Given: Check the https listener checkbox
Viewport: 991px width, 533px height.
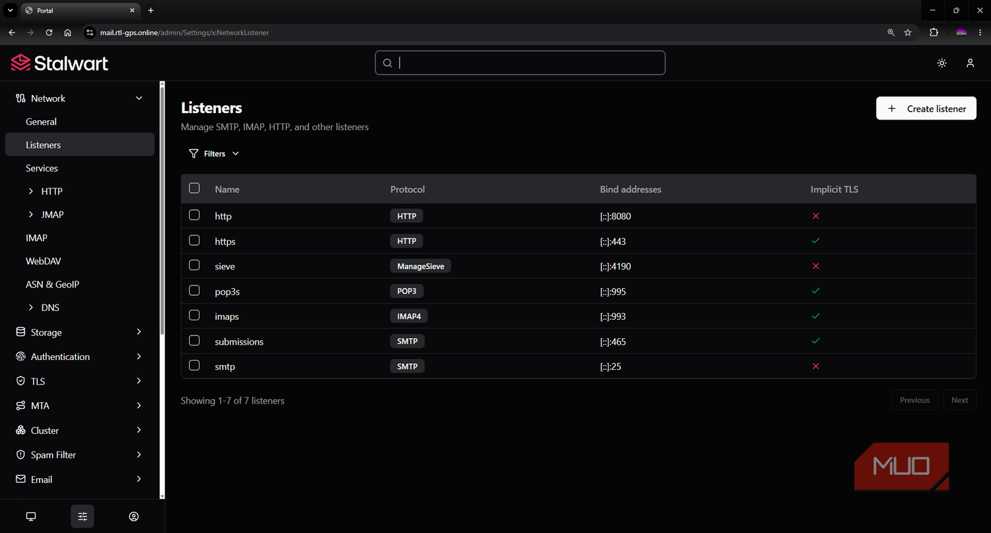Looking at the screenshot, I should pos(194,240).
